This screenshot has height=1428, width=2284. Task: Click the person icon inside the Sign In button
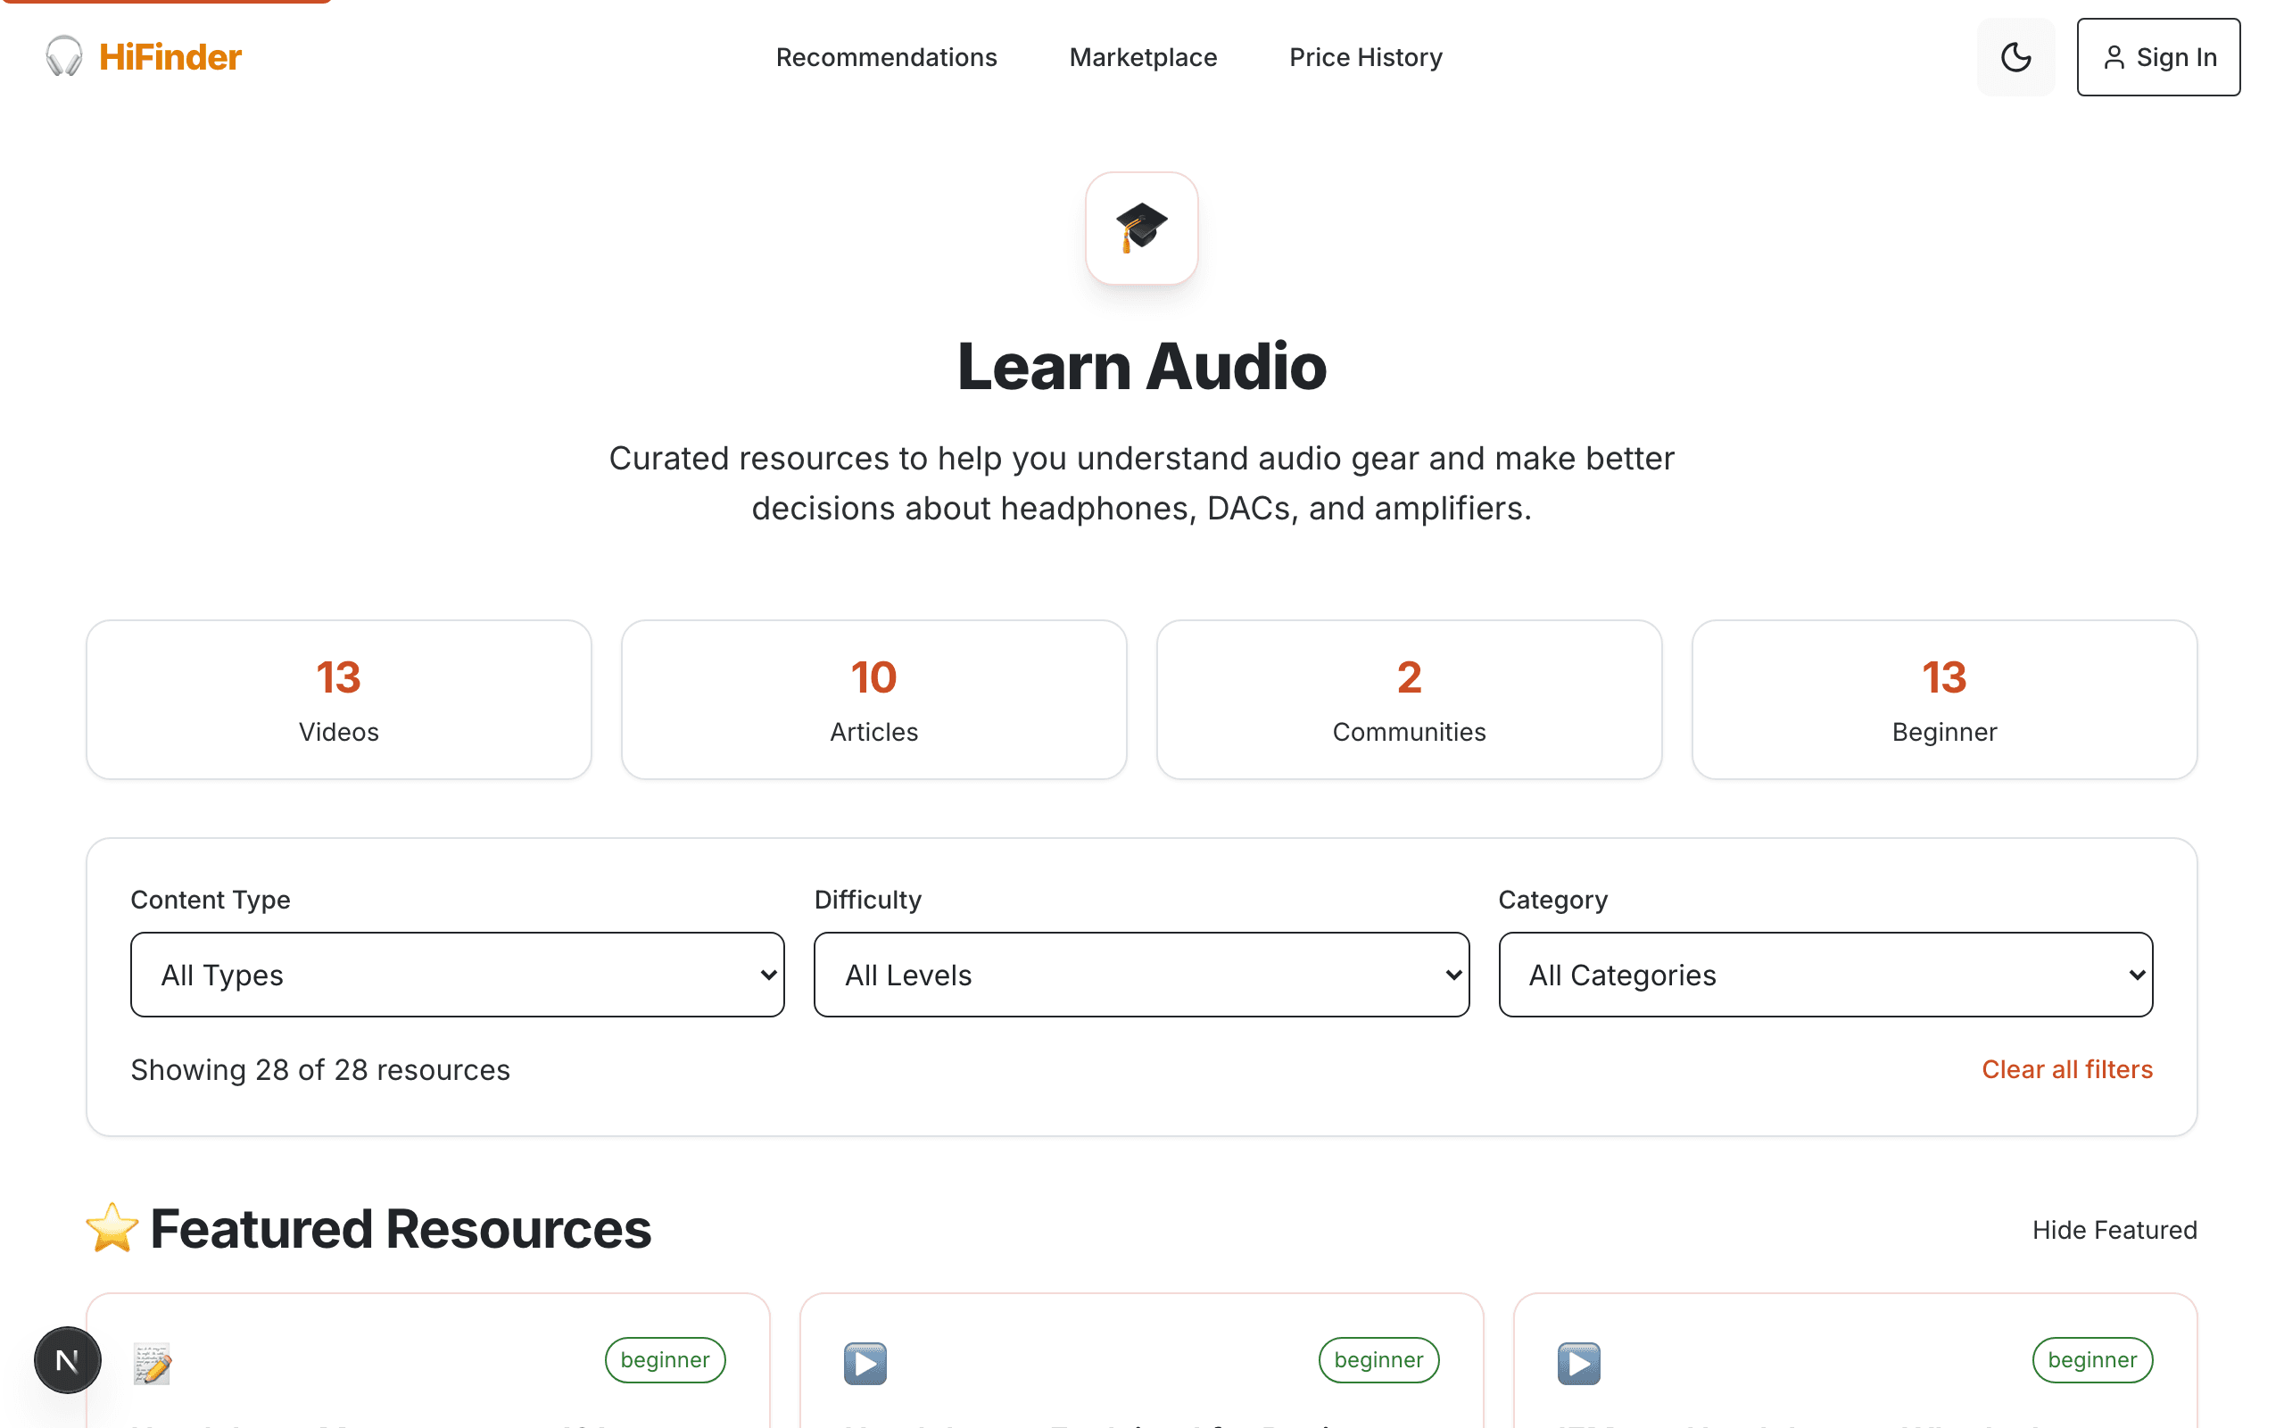pyautogui.click(x=2114, y=56)
